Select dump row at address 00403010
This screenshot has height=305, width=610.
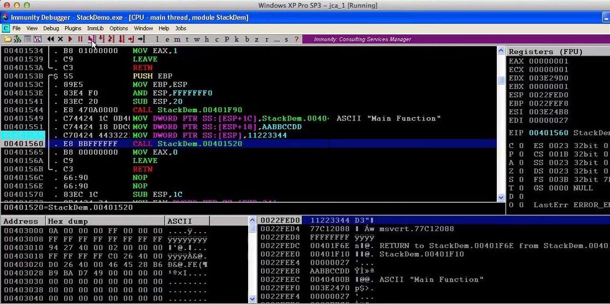124,248
